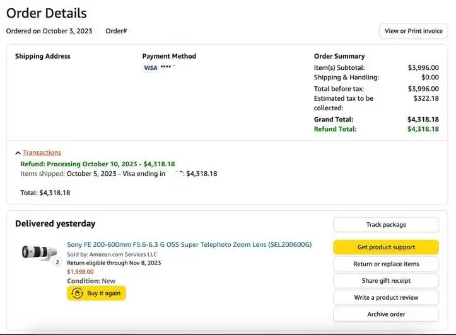Image resolution: width=456 pixels, height=335 pixels.
Task: Click the Grand Total label
Action: (334, 119)
